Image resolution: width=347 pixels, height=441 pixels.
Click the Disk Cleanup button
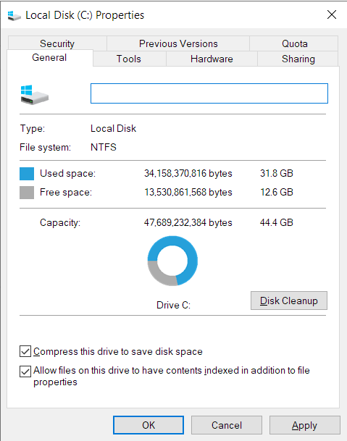(x=289, y=301)
